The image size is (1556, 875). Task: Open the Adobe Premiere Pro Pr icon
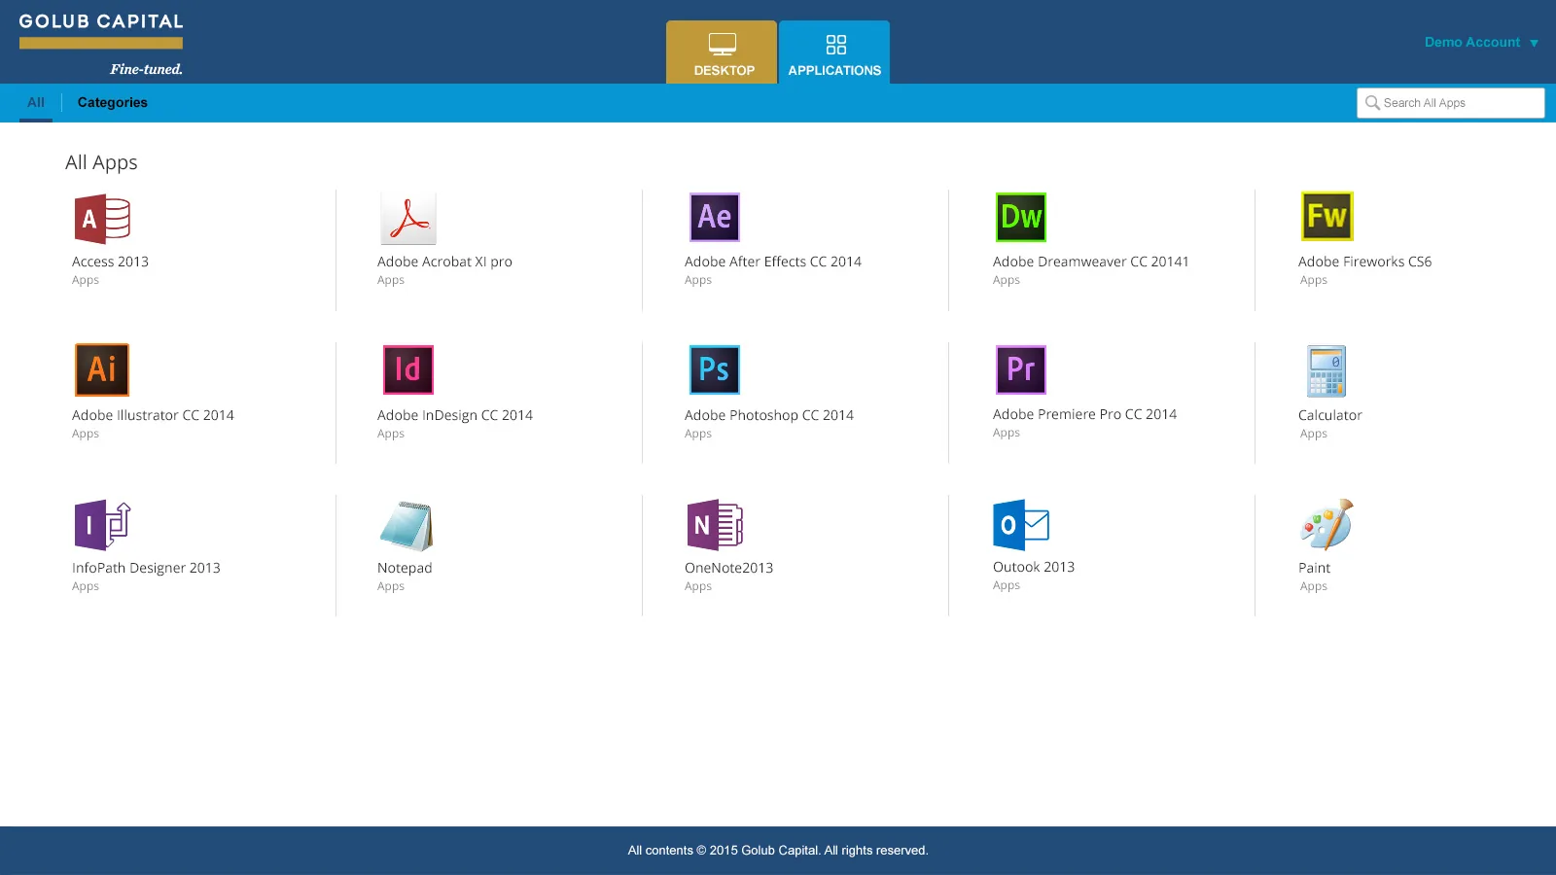pyautogui.click(x=1021, y=369)
